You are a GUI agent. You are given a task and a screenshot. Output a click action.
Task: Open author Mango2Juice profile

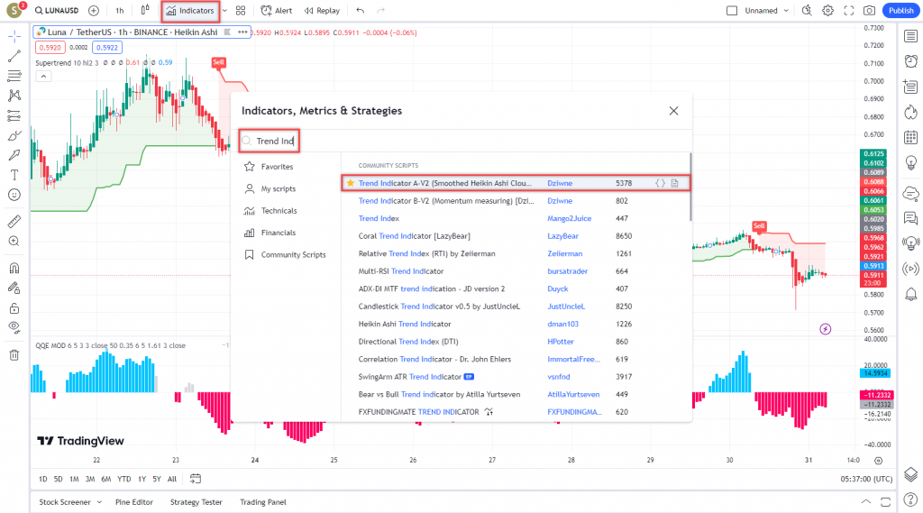(x=570, y=218)
